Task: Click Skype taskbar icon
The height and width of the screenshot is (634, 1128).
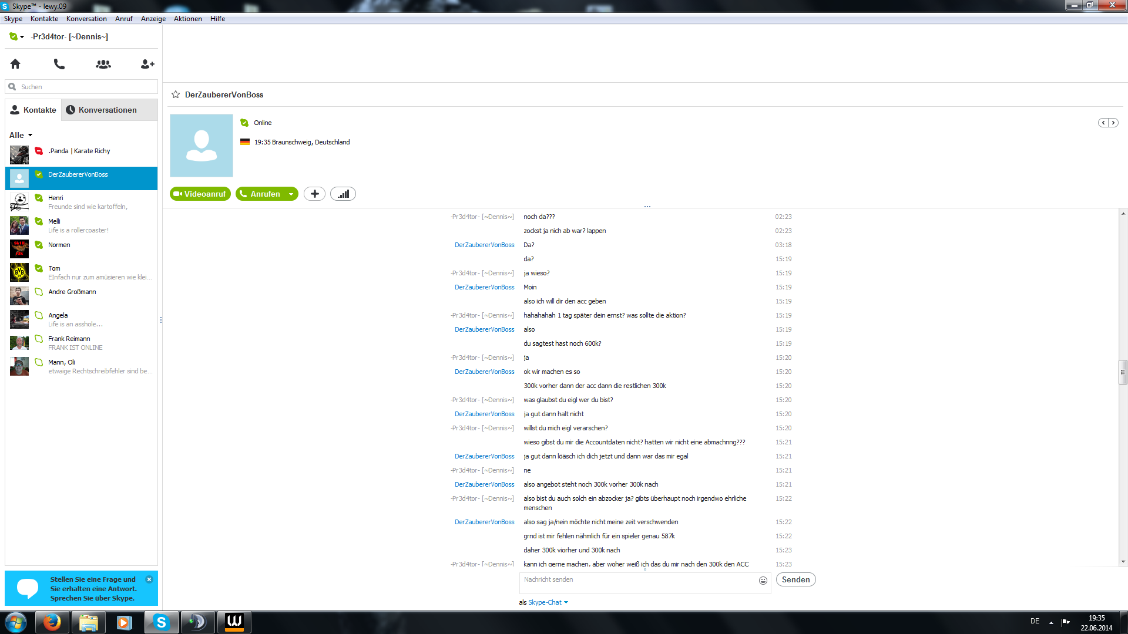Action: (x=161, y=622)
